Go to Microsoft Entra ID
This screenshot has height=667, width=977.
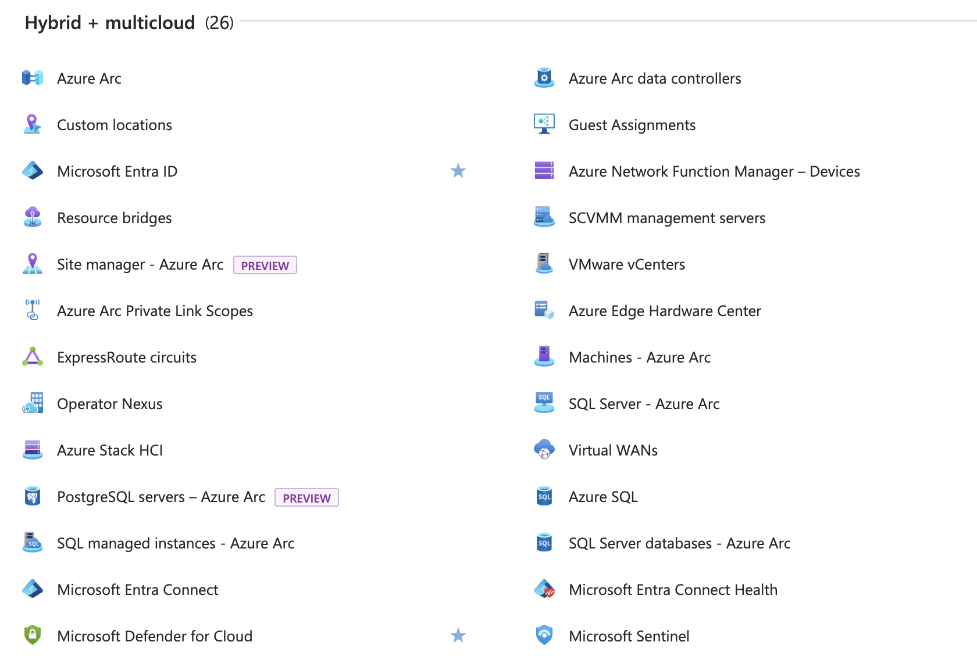click(x=117, y=171)
